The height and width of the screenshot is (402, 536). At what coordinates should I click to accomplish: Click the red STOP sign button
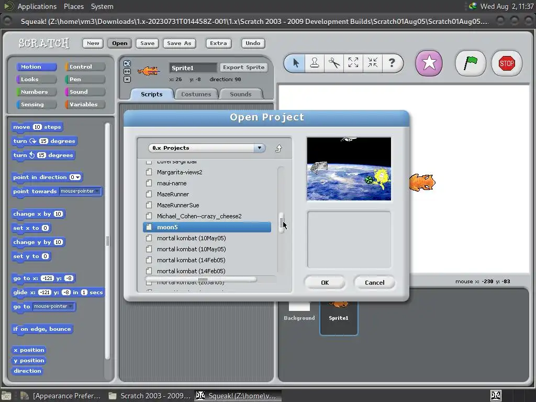pos(506,63)
